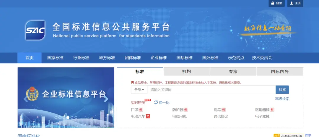Screen dimensions: 319x137
Task: Switch to the 机构 search tab
Action: 187,71
